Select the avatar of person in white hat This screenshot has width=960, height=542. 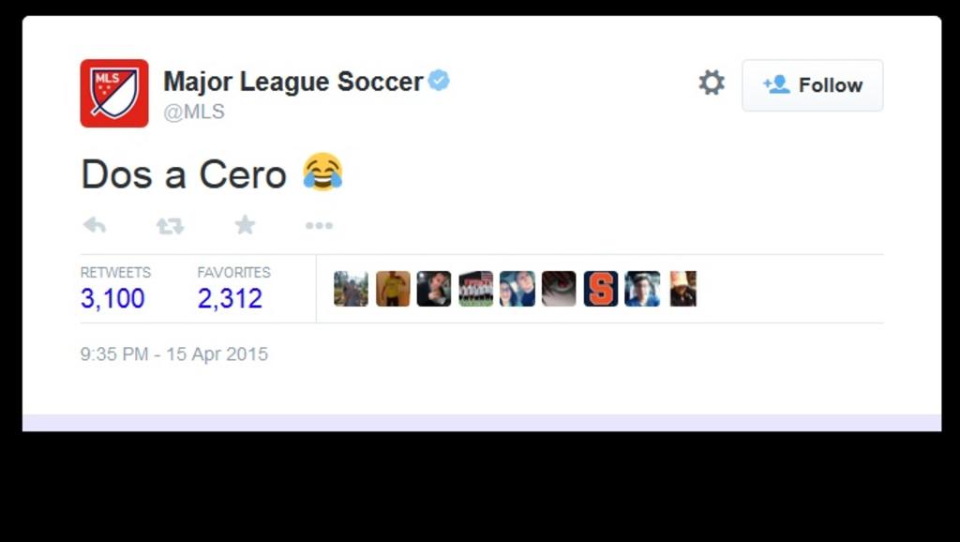(x=683, y=289)
